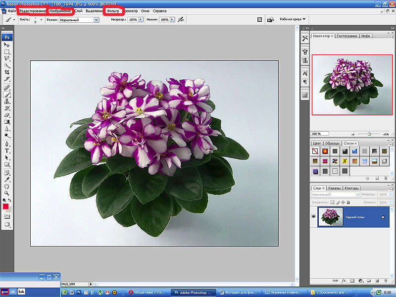Screen dimensions: 396x297
Task: Select the Type (T) tool
Action: point(7,150)
